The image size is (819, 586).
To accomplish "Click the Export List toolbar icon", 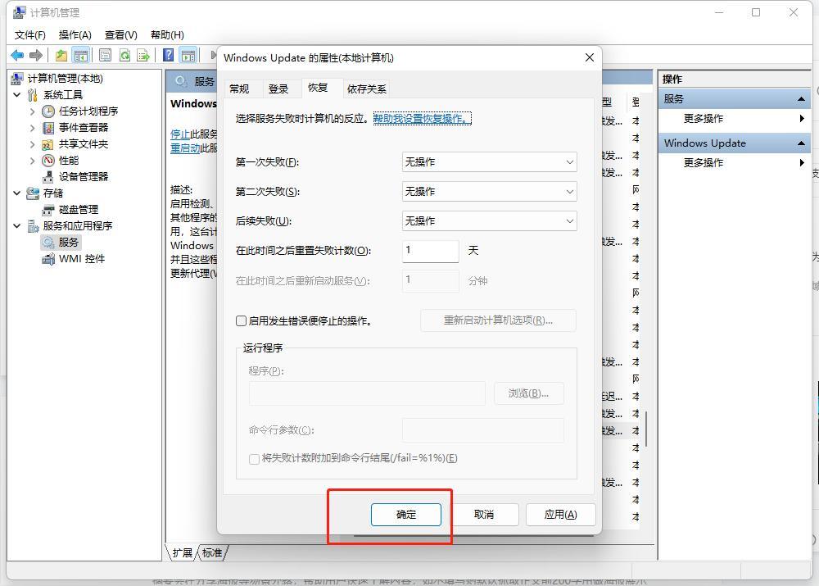I will 143,55.
